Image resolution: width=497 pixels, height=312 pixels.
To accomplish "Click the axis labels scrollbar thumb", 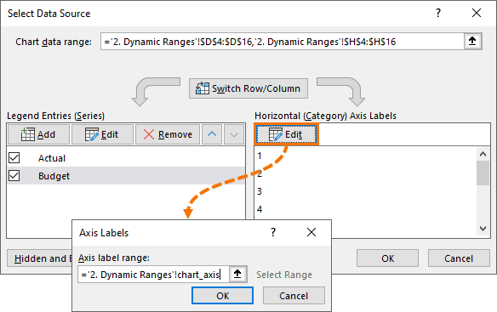I will point(483,173).
